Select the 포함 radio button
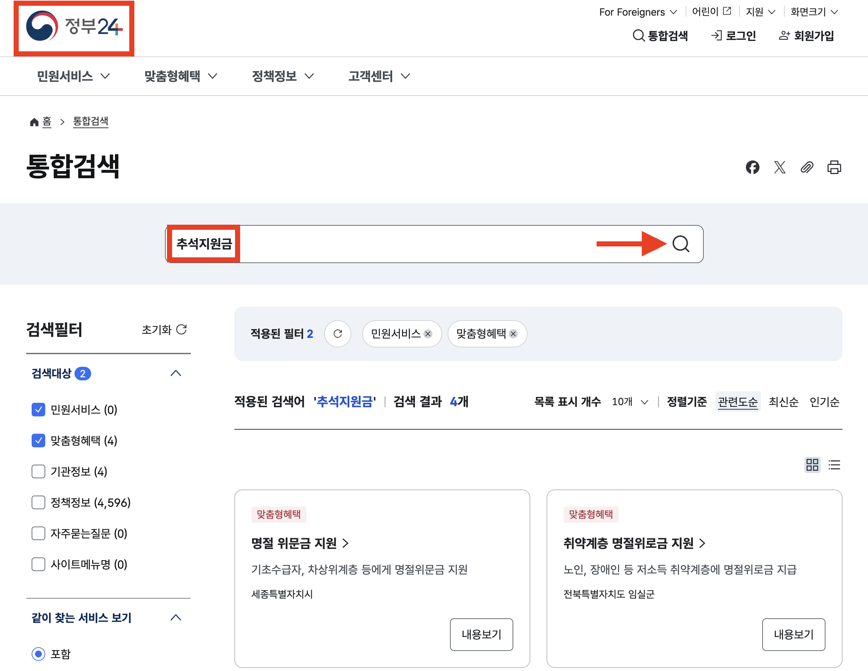Image resolution: width=868 pixels, height=671 pixels. [38, 654]
